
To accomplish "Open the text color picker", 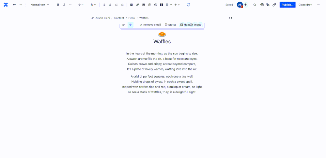I will pos(93,5).
